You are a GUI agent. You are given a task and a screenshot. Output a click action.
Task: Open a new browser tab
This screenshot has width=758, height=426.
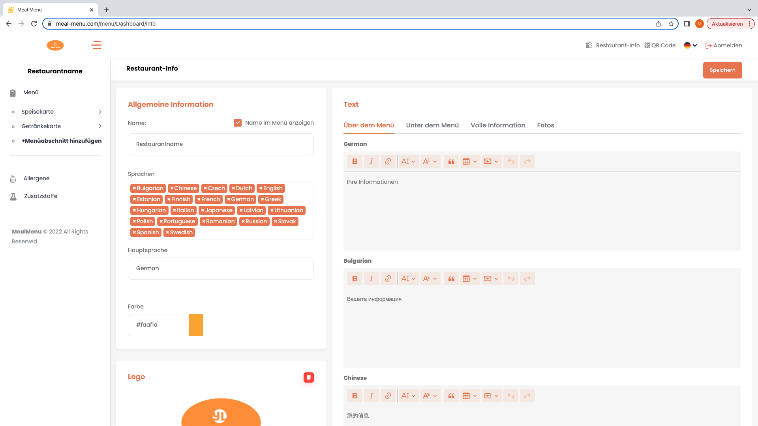pos(107,10)
